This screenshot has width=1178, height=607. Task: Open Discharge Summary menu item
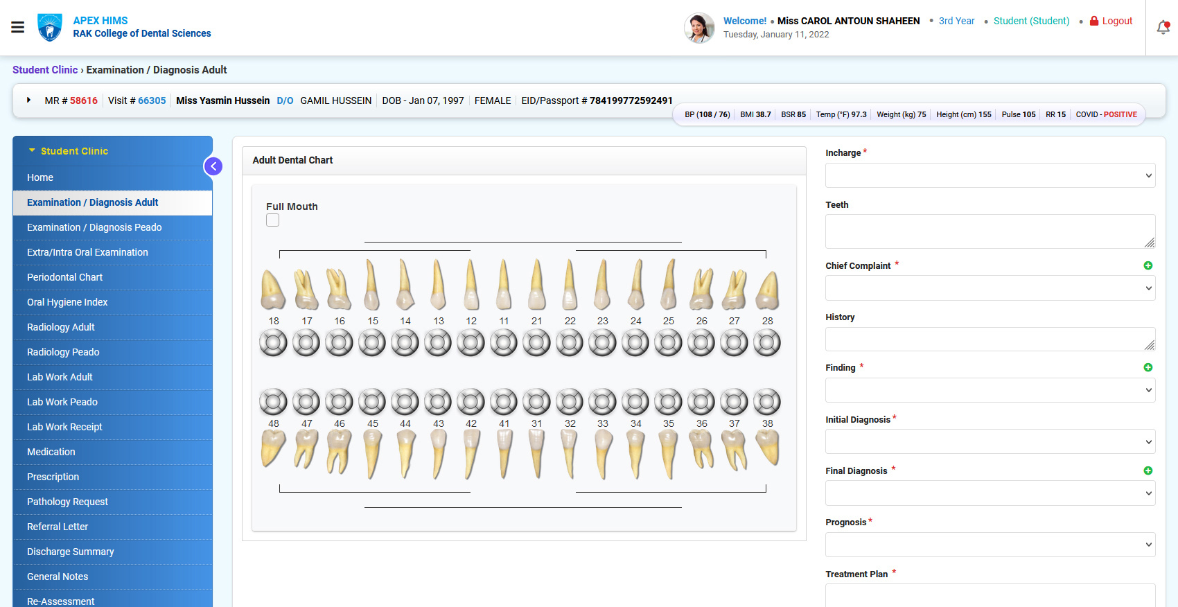pyautogui.click(x=112, y=552)
